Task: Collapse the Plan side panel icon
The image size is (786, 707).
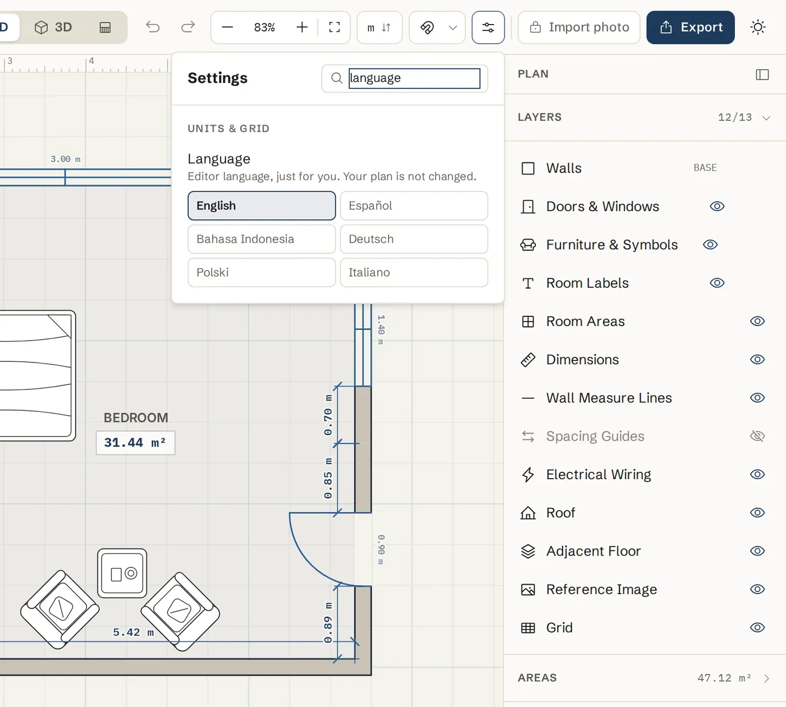Action: click(762, 75)
